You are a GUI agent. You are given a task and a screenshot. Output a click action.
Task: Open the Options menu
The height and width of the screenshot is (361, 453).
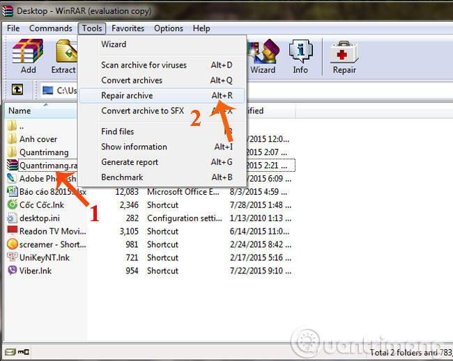click(169, 29)
